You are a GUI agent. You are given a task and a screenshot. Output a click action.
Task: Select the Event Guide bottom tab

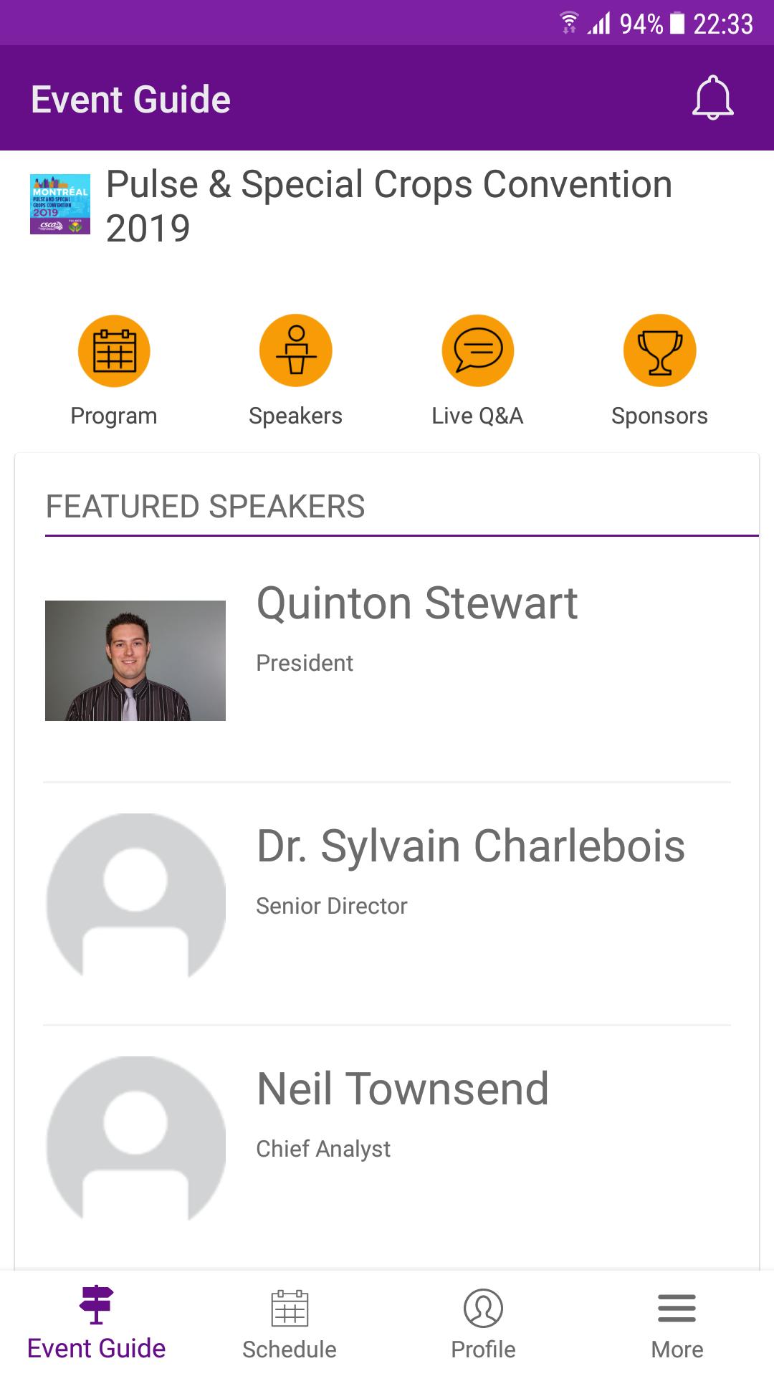click(97, 1324)
